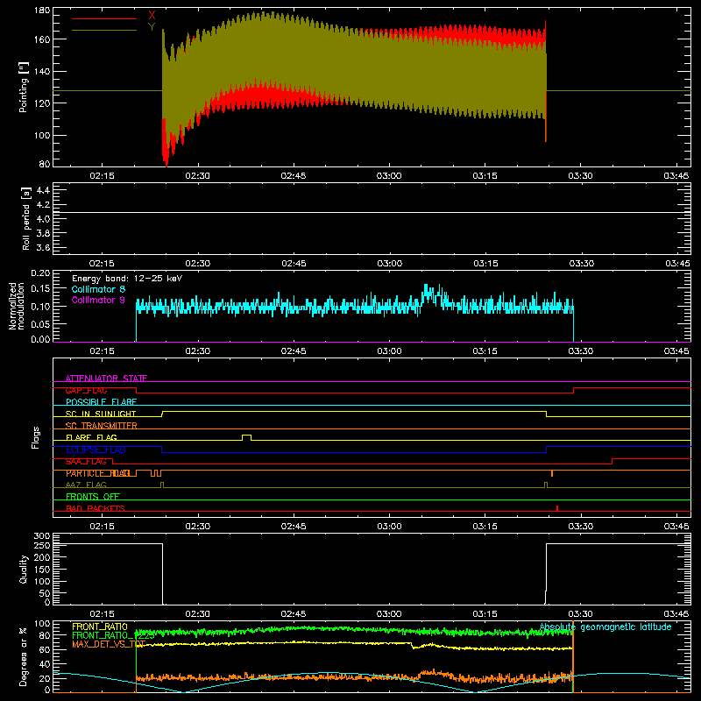
Task: Click the 3.6 tick on Roll period axis
Action: 43,247
